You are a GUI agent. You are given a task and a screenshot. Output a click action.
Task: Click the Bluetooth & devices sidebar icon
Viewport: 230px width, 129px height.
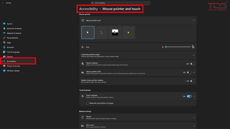click(x=4, y=28)
